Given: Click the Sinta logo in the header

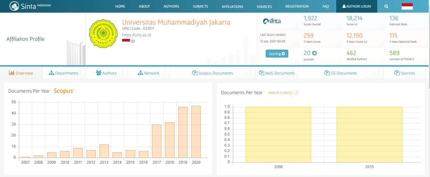Looking at the screenshot, I should click(x=30, y=6).
